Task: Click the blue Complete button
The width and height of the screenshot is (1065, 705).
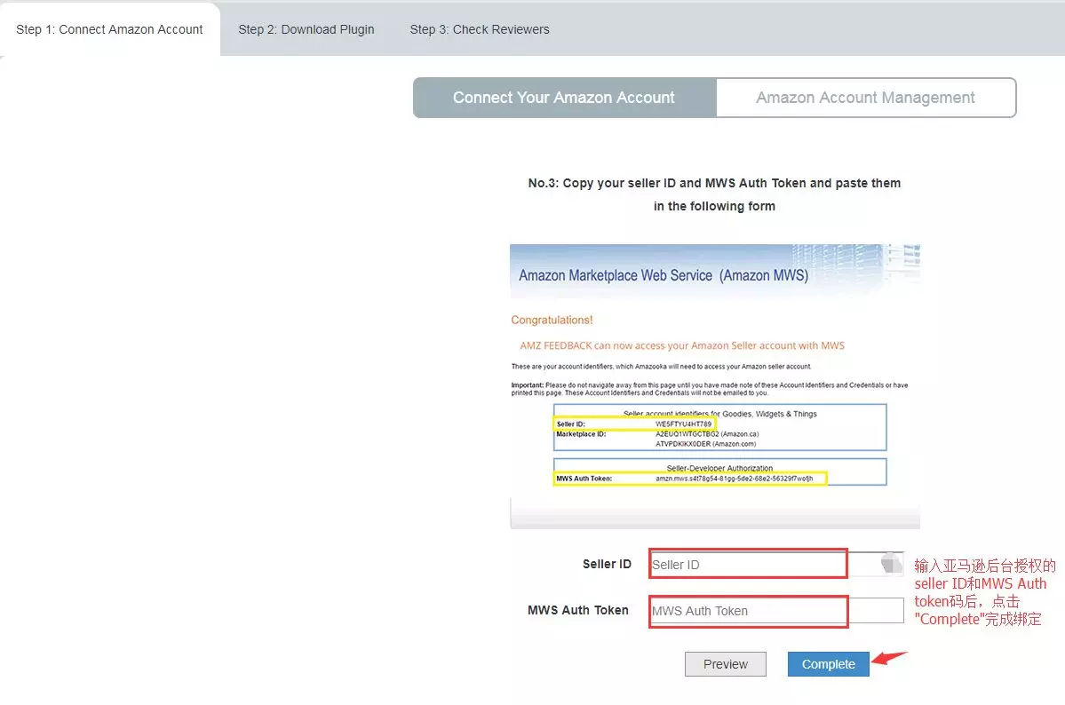Action: pos(829,664)
